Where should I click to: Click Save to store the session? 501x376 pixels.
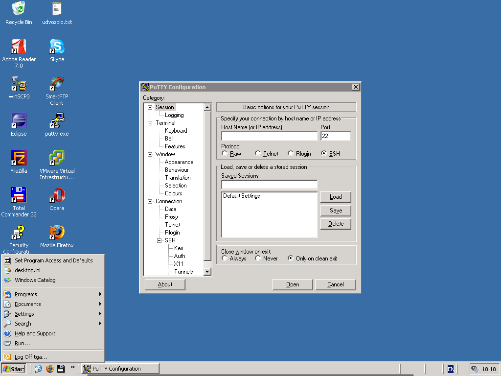336,211
